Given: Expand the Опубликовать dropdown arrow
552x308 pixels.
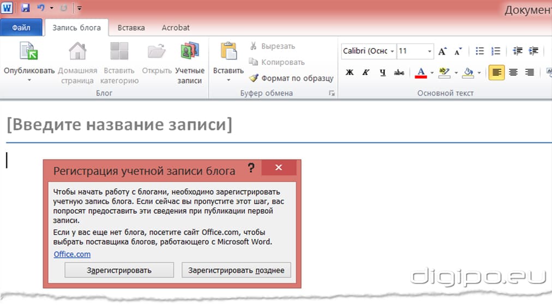Looking at the screenshot, I should 29,81.
